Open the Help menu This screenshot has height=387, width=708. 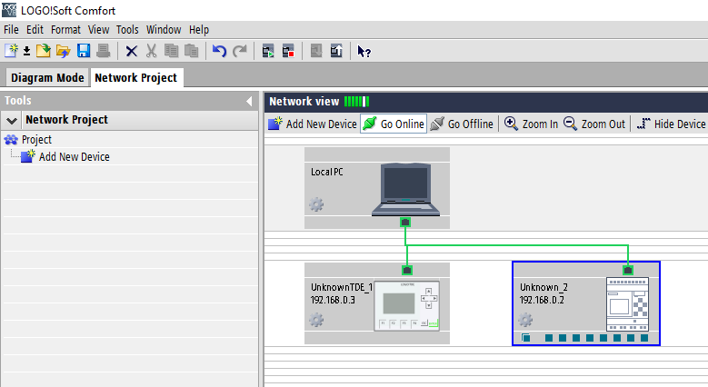(199, 30)
